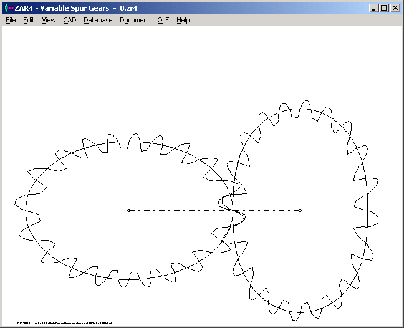Click the left gear's center point marker
The height and width of the screenshot is (328, 404).
click(128, 210)
